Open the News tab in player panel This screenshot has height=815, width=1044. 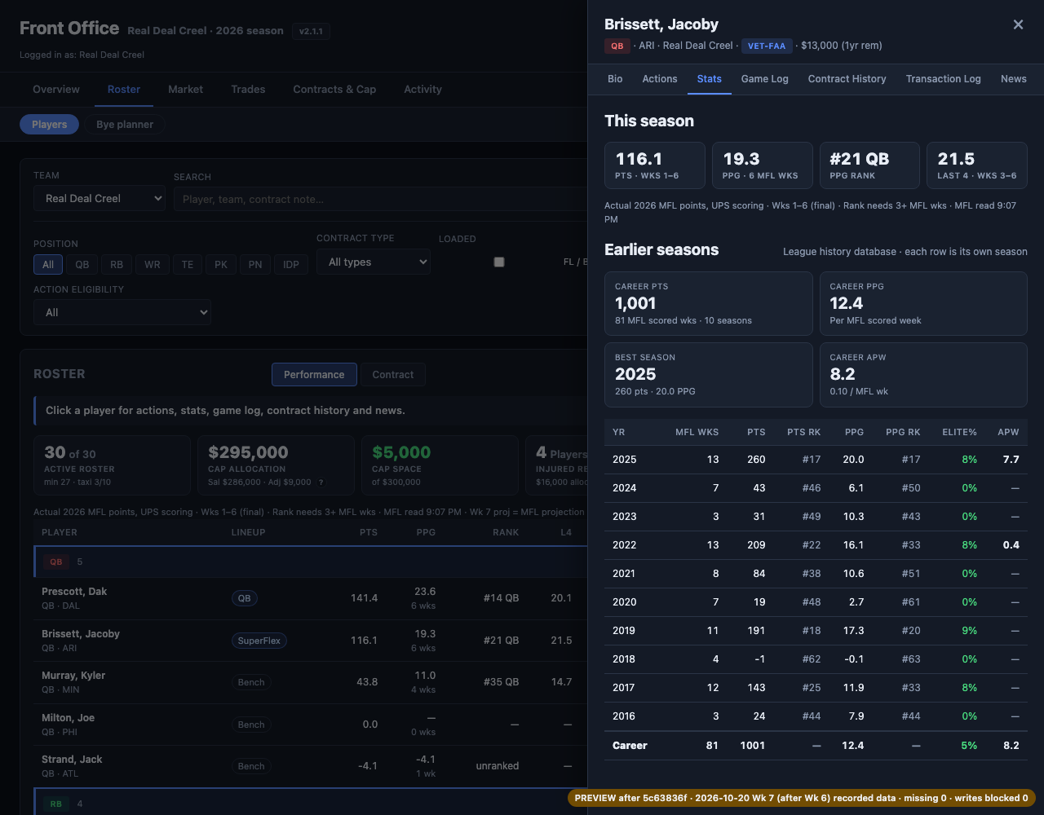[x=1014, y=79]
